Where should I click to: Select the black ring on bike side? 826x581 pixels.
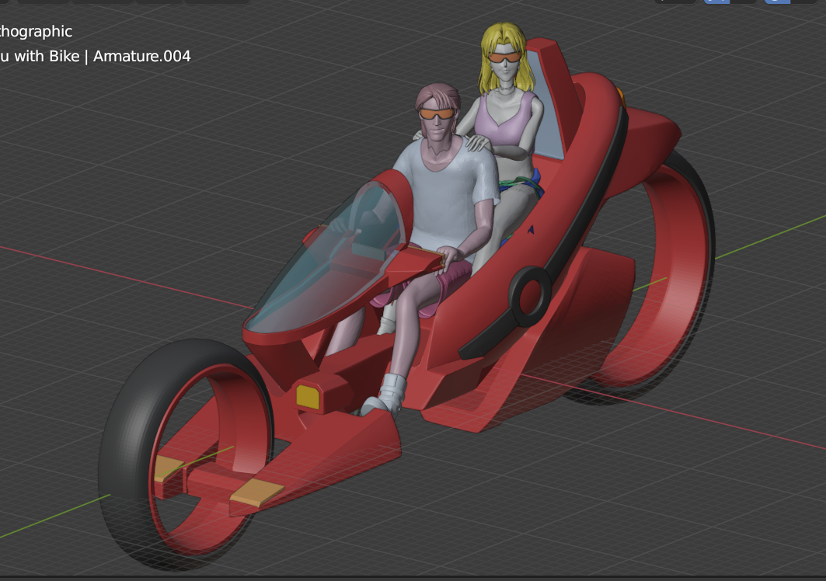pos(530,296)
